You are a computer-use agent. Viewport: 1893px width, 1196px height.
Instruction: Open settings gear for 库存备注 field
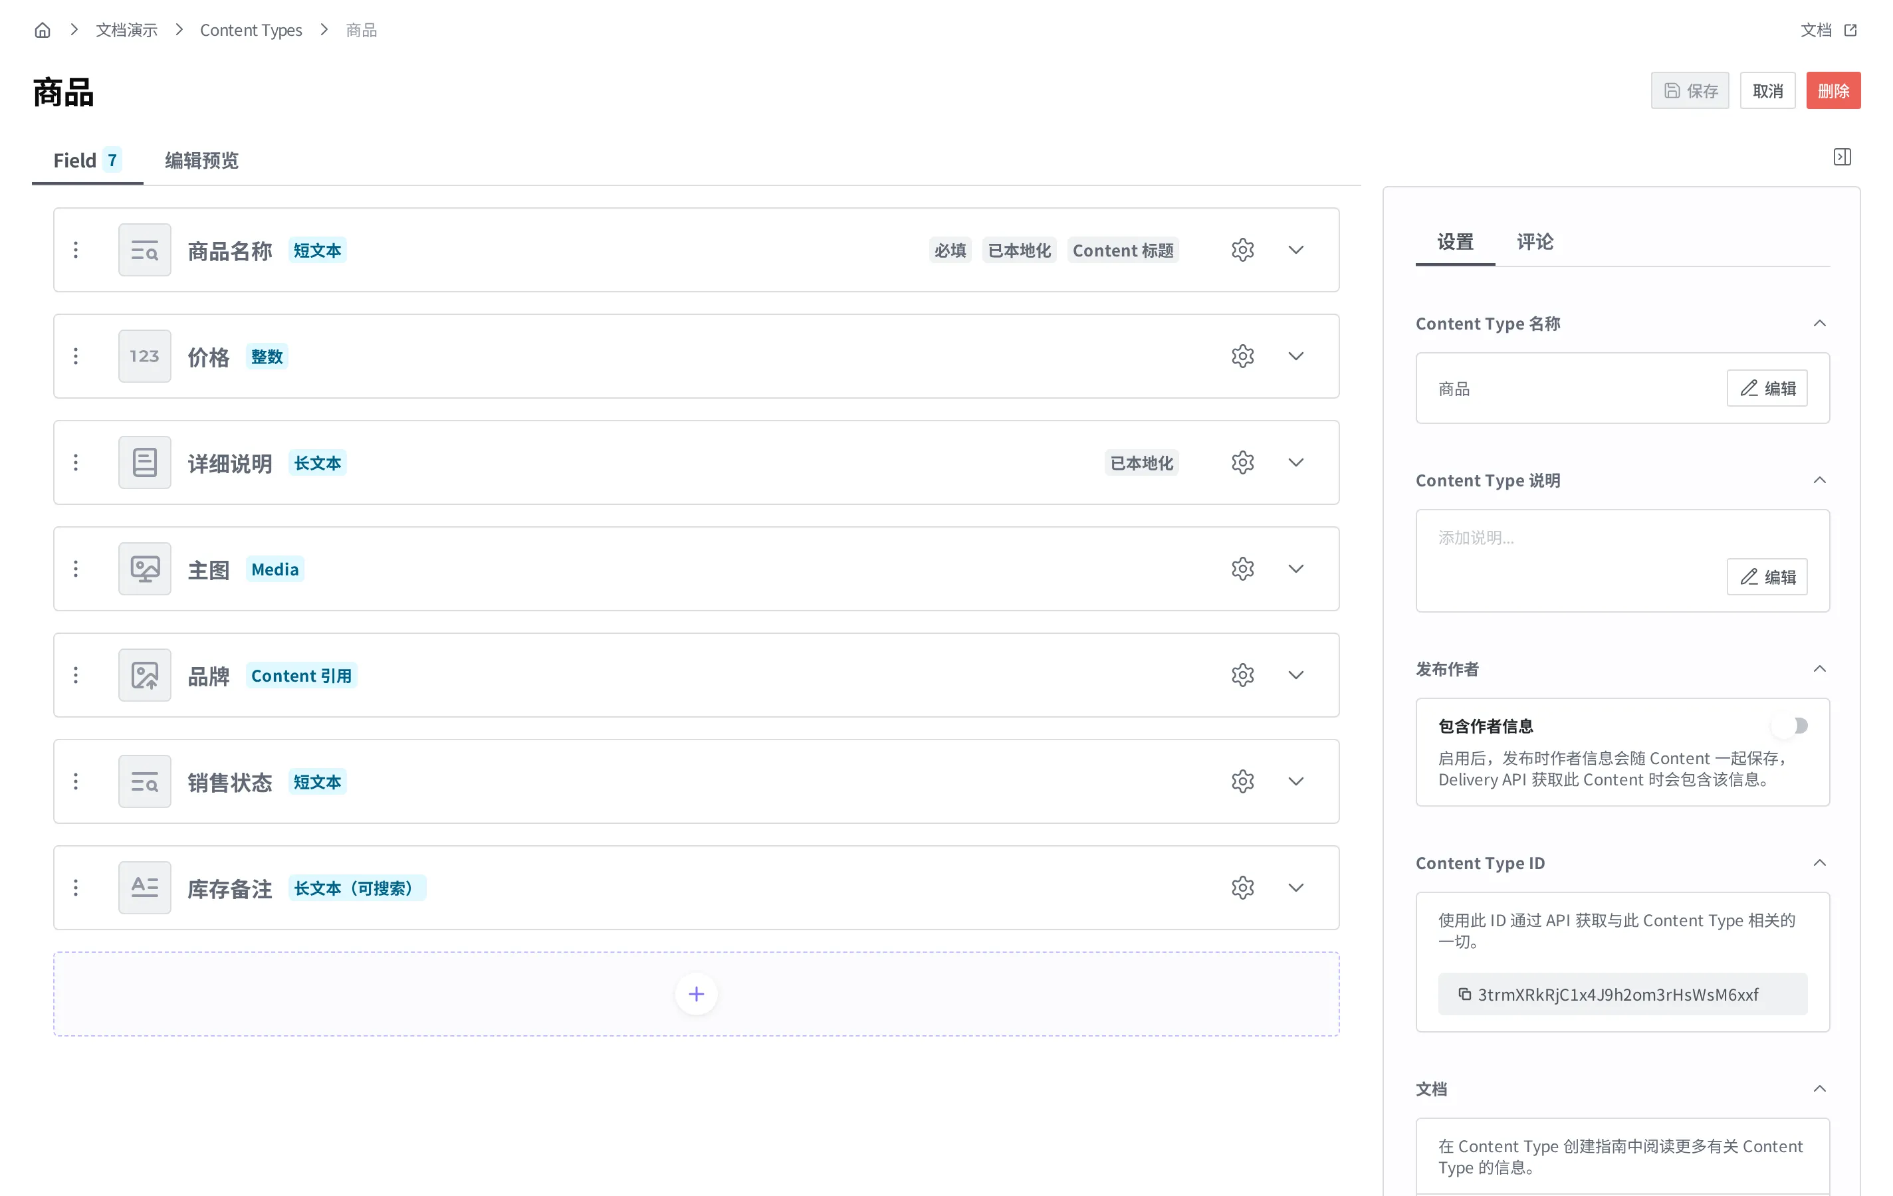coord(1243,888)
